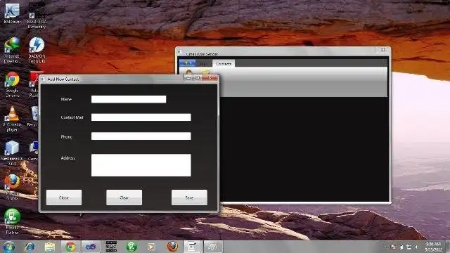Open the Contacts tab in Gmail Mail Sender
The image size is (450, 253).
(224, 64)
